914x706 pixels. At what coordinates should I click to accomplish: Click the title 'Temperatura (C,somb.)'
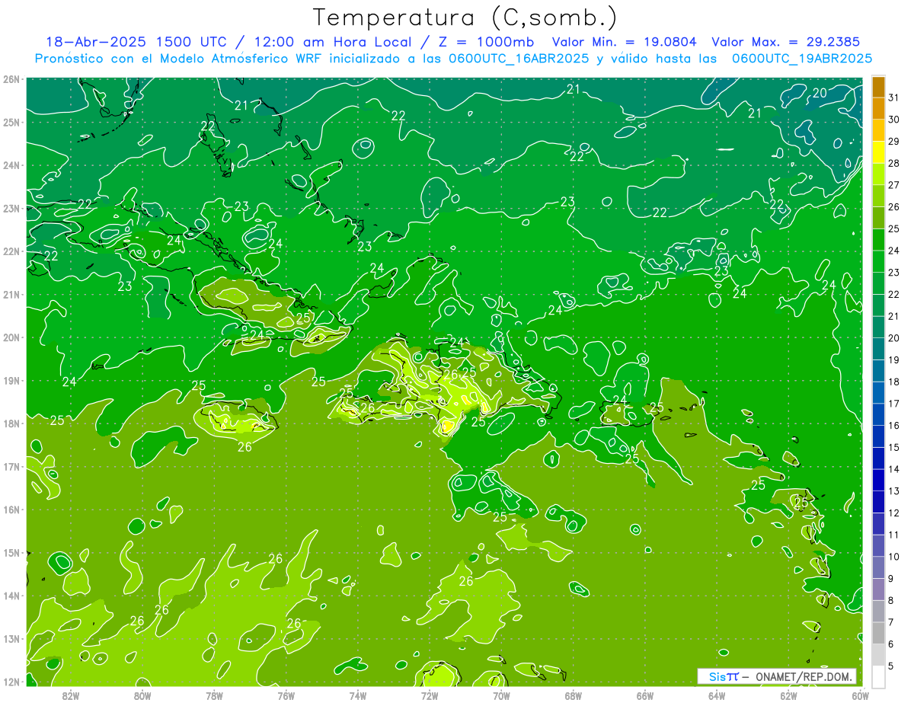(465, 18)
